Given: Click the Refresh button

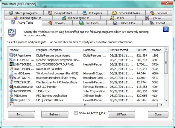Looking at the screenshot, I should pyautogui.click(x=55, y=114).
